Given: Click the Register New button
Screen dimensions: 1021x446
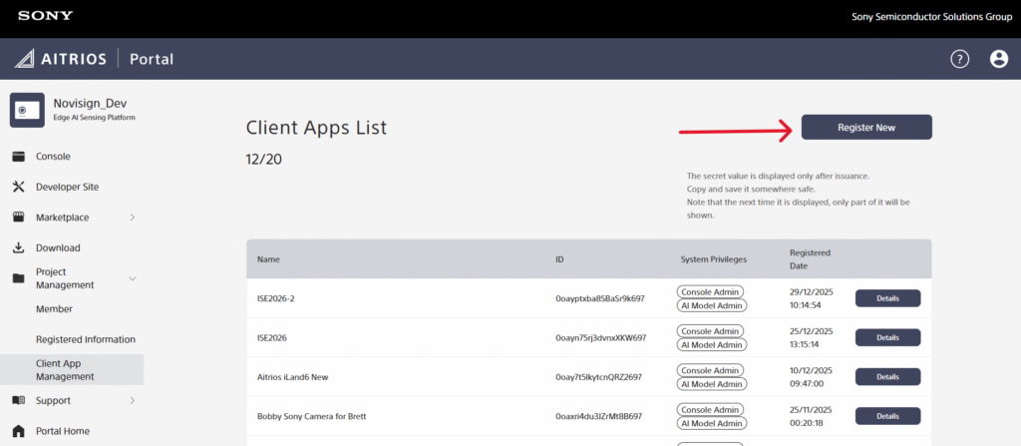Looking at the screenshot, I should pyautogui.click(x=865, y=128).
